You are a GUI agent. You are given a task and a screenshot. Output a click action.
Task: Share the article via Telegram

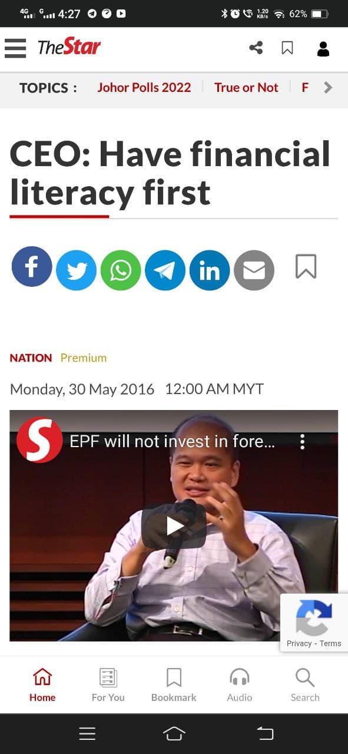[165, 270]
